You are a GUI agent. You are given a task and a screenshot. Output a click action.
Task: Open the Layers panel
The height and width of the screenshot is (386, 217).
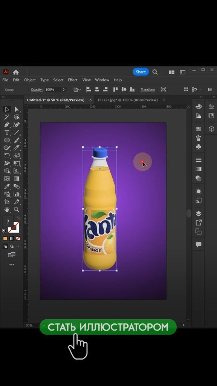click(198, 214)
